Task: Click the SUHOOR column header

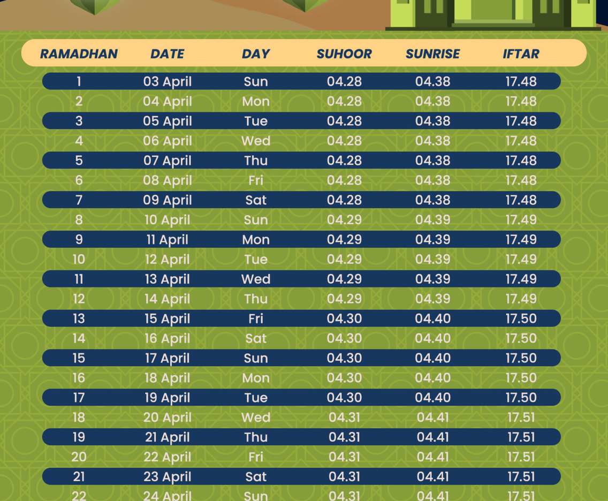Action: pos(344,54)
